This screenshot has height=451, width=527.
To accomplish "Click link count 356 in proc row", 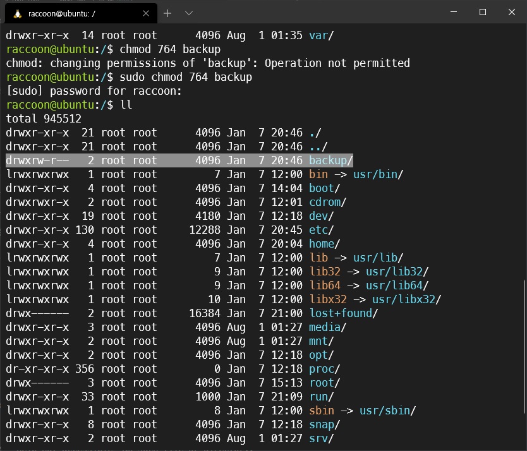I will pos(85,369).
